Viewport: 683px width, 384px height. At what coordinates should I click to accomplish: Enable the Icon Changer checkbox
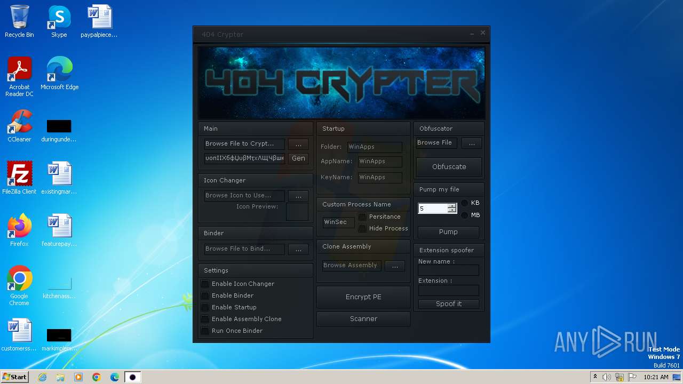pos(205,284)
